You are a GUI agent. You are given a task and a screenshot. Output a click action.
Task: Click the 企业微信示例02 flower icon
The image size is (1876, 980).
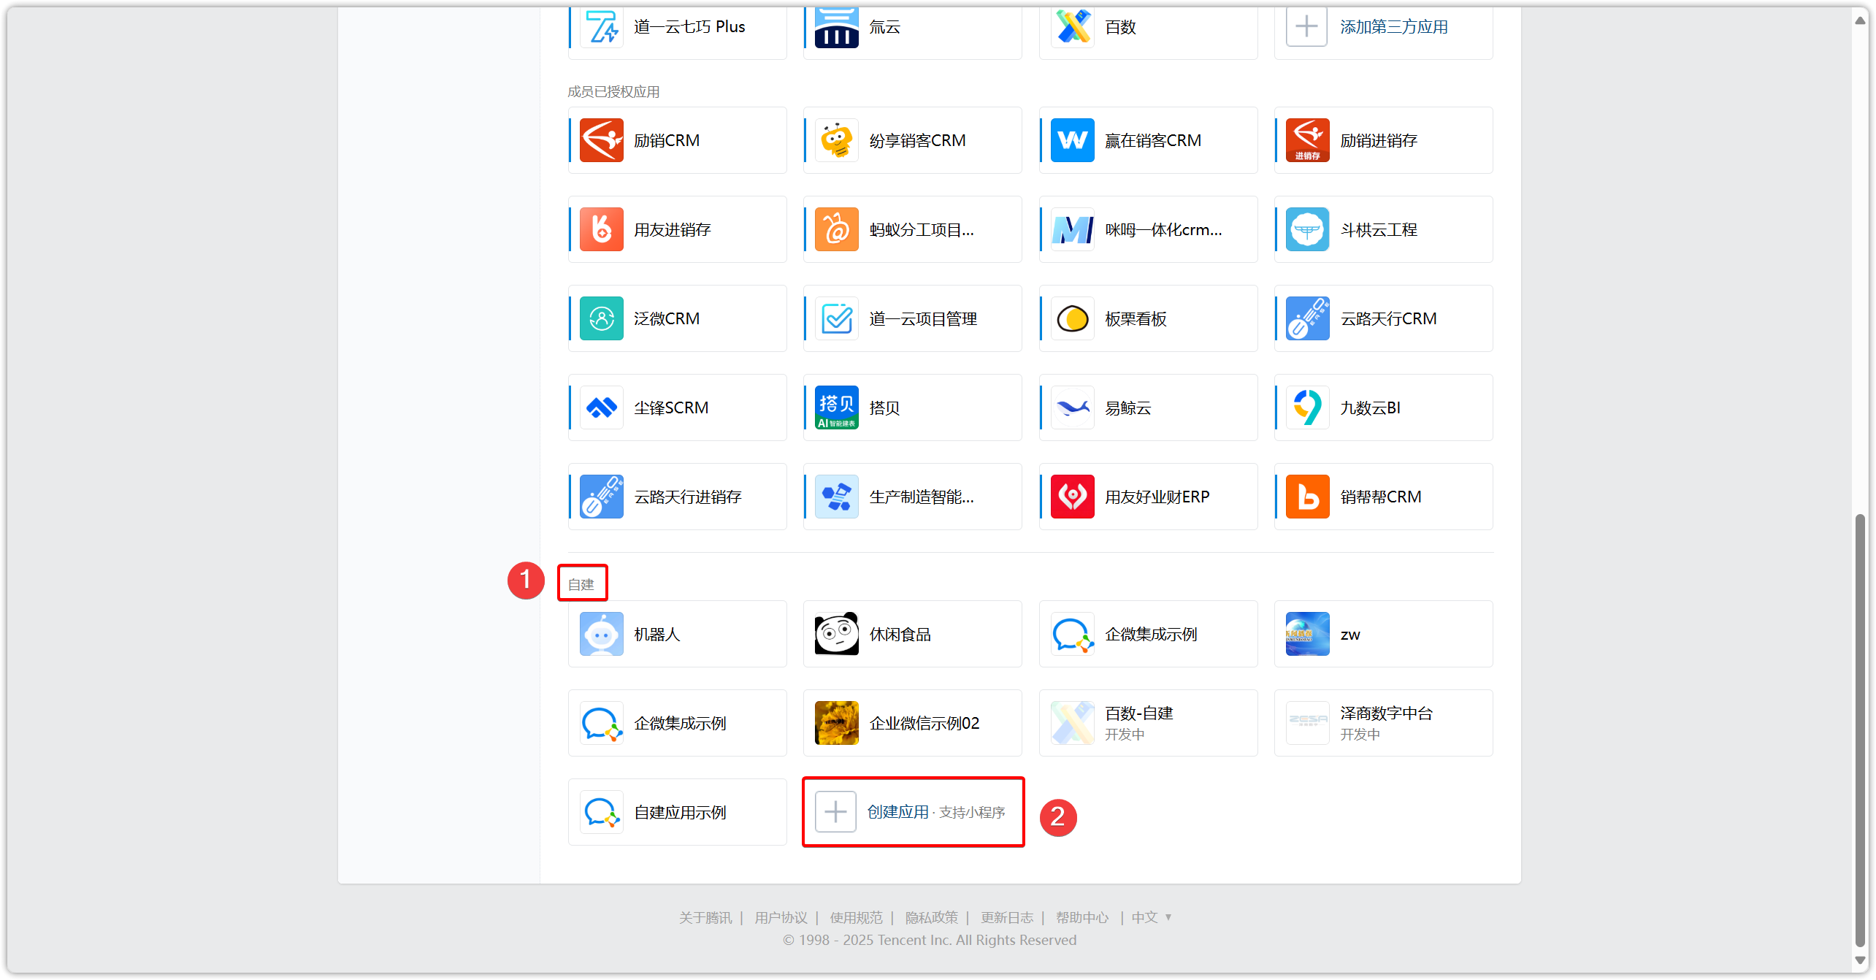pos(836,723)
